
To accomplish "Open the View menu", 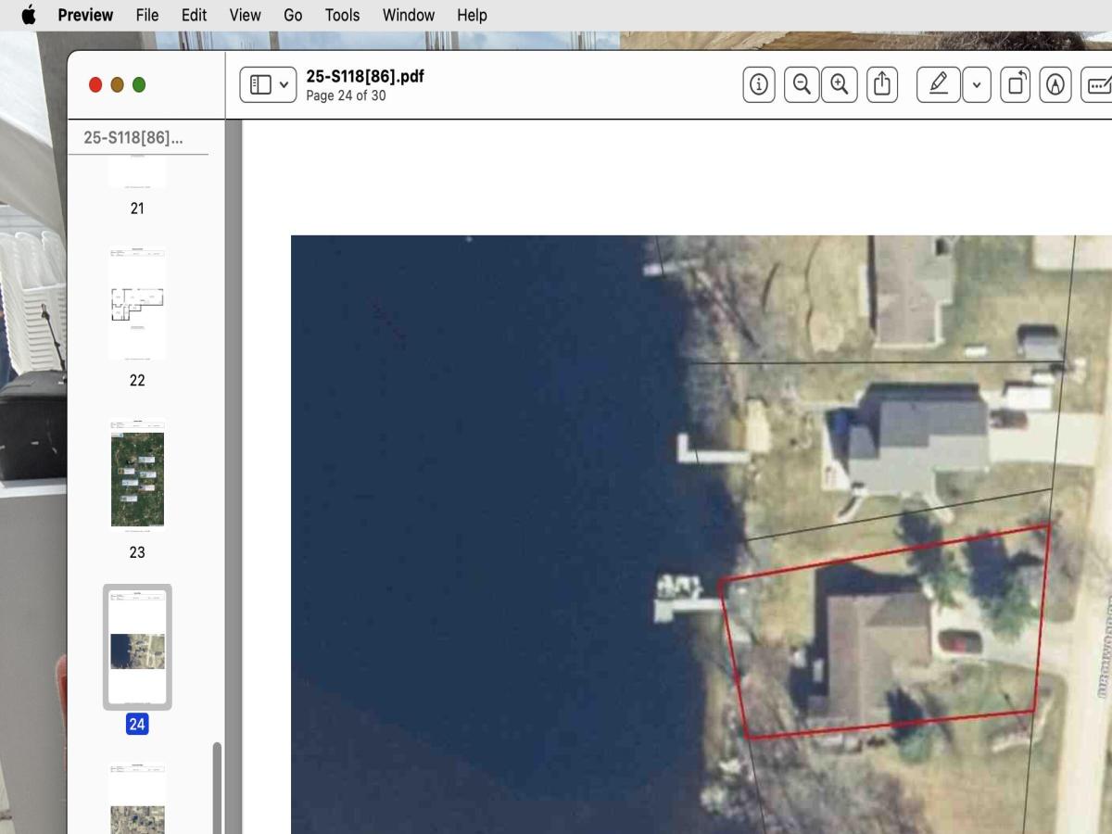I will tap(246, 15).
